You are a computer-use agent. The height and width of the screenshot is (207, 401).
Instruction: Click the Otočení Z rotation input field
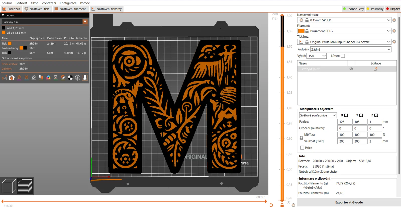374,128
